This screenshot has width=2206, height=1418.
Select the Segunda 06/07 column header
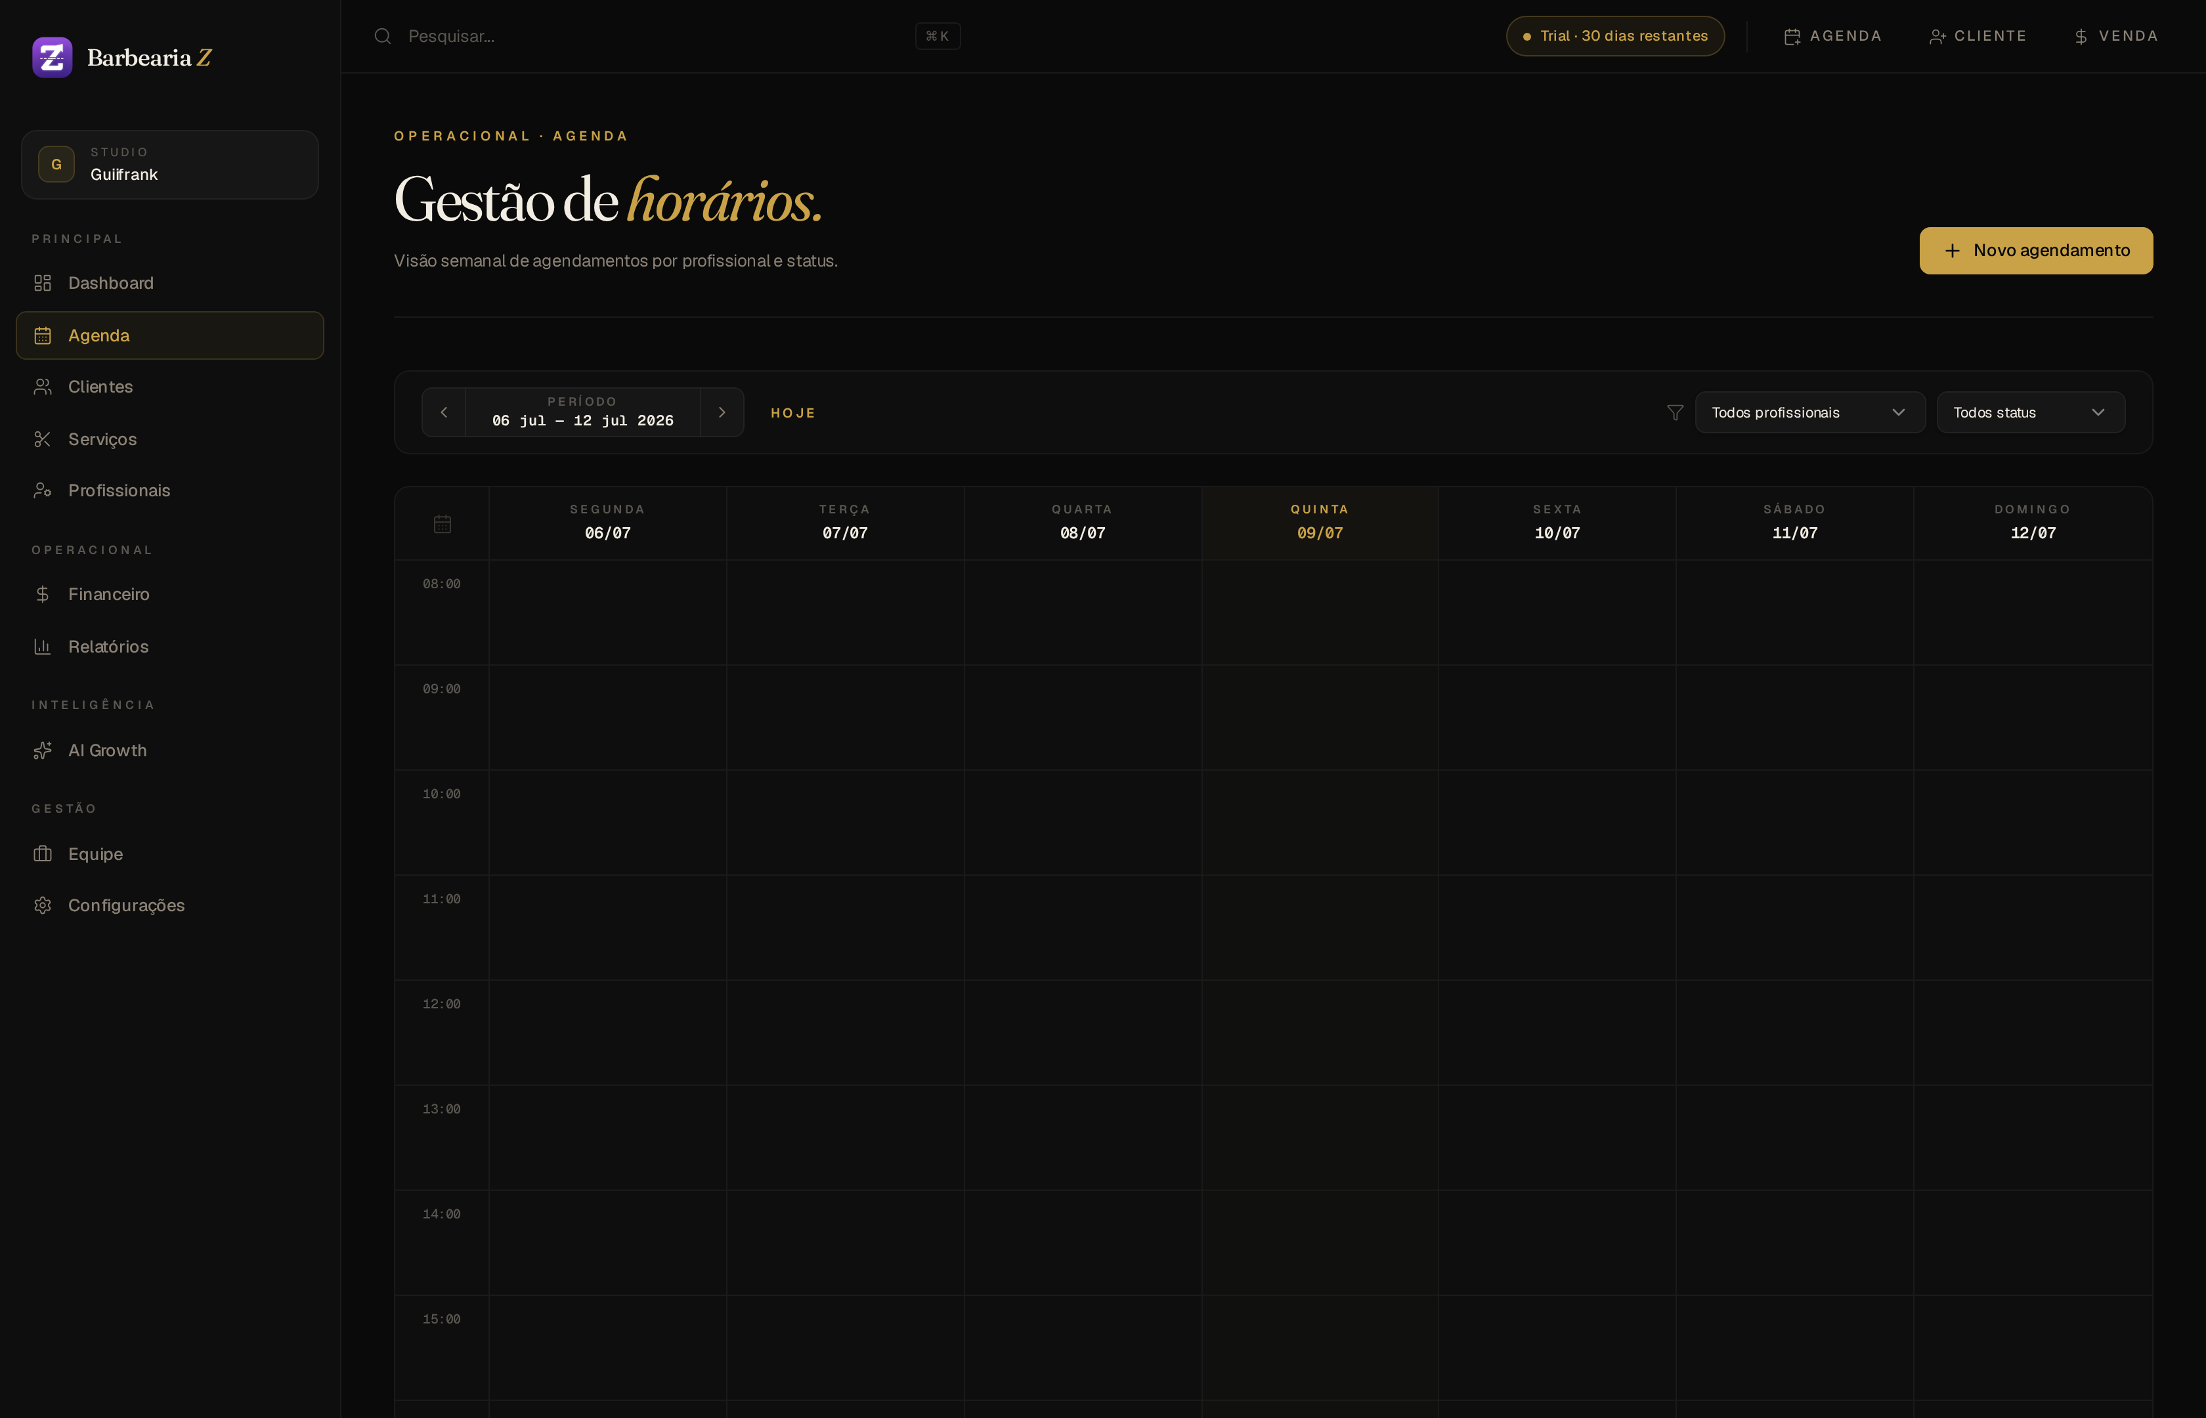[608, 522]
